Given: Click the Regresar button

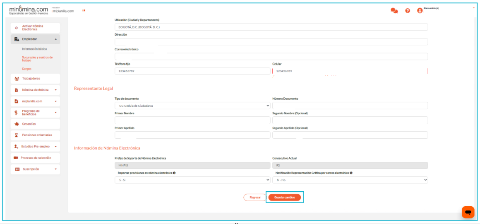Looking at the screenshot, I should 255,198.
